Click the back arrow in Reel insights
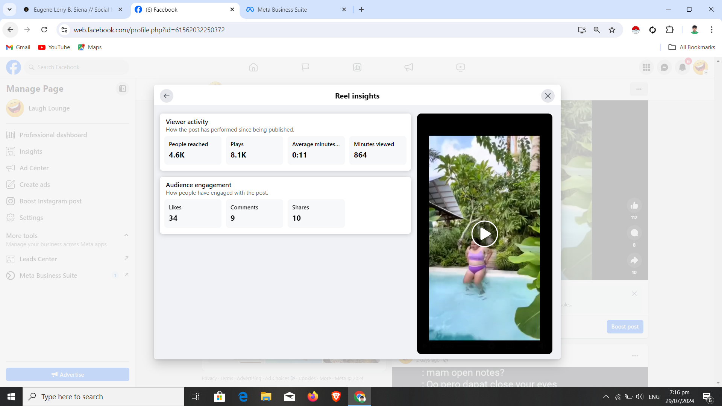The height and width of the screenshot is (406, 722). coord(167,96)
